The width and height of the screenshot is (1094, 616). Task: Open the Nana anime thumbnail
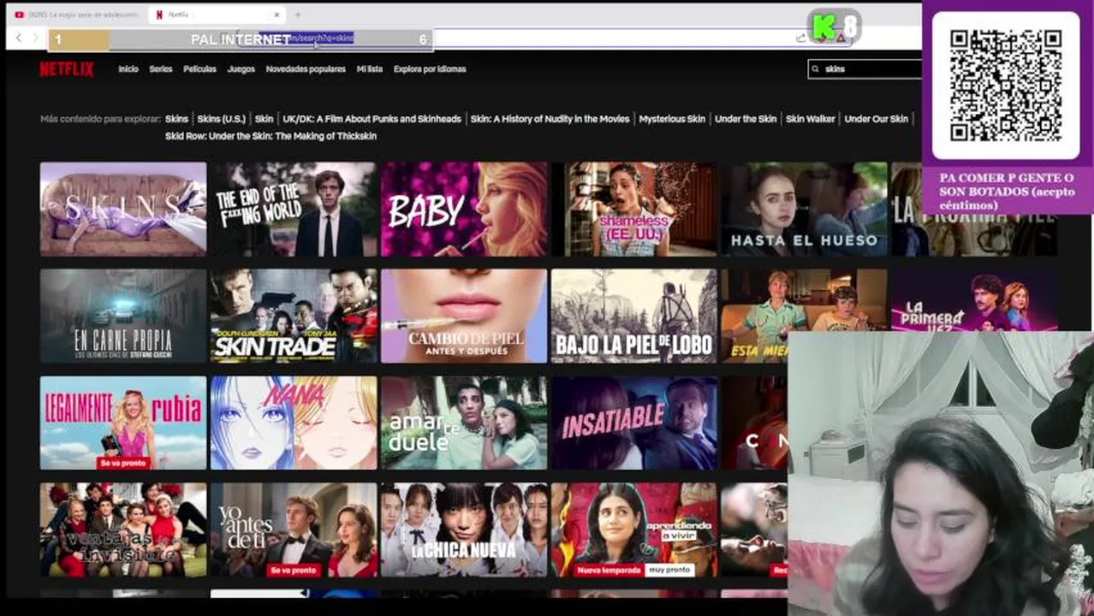pyautogui.click(x=294, y=423)
